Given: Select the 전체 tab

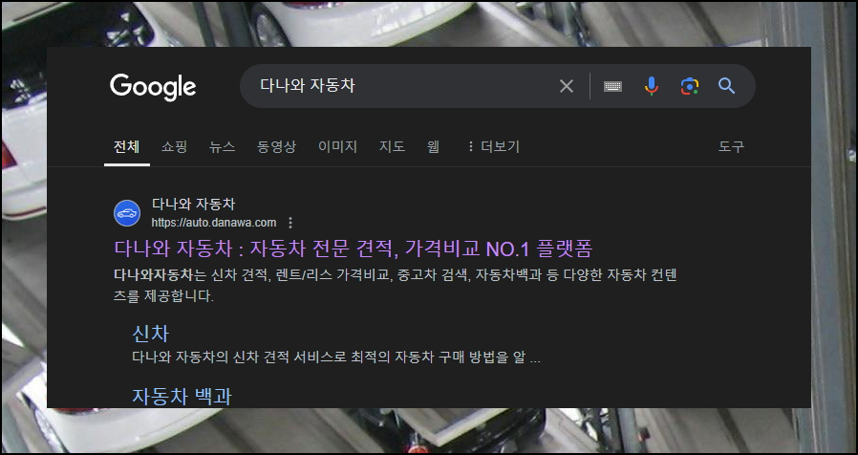Looking at the screenshot, I should [x=126, y=147].
